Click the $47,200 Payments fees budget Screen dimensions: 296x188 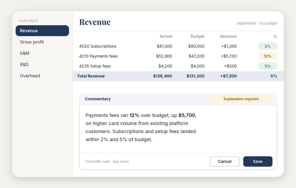click(196, 56)
